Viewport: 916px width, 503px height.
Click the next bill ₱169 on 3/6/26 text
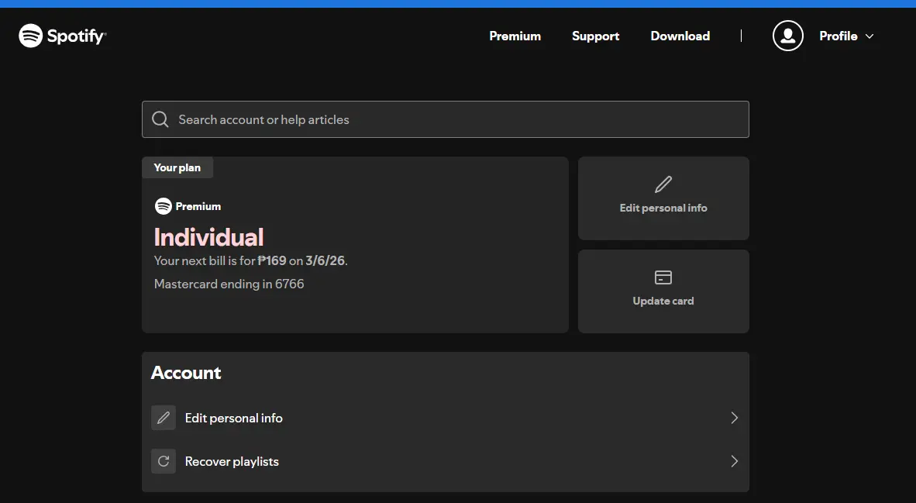[x=250, y=260]
